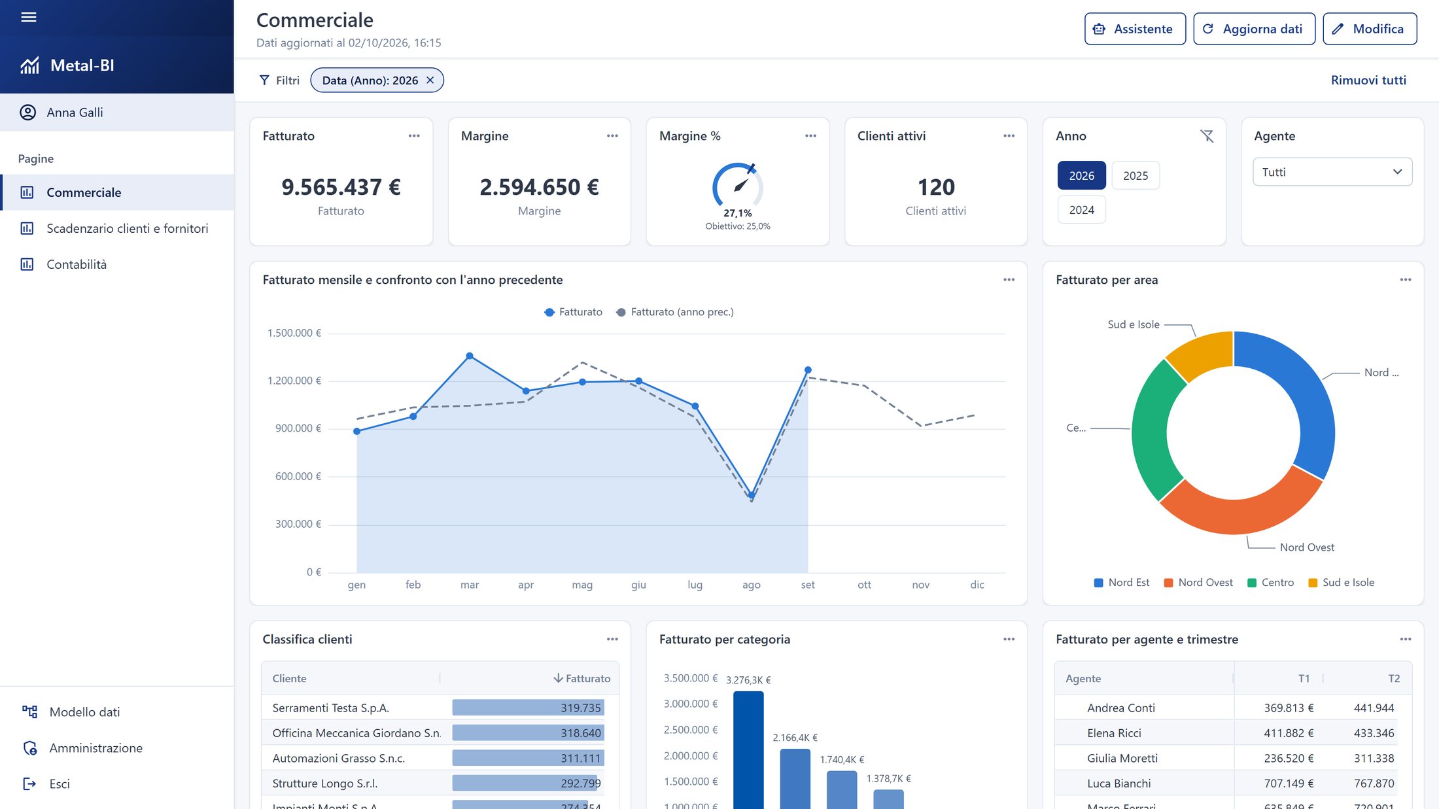Click the Anna Galli user profile icon

click(27, 112)
